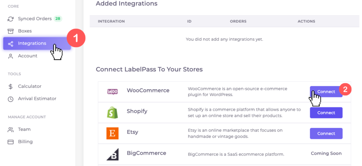Viewport: 362px width, 166px height.
Task: Click the WooCommerce logo
Action: (112, 91)
